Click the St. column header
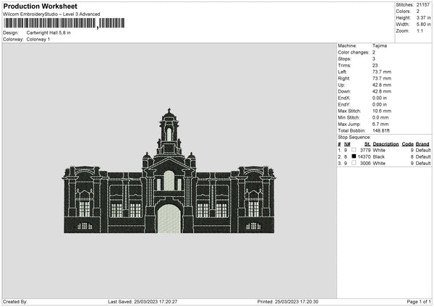 pyautogui.click(x=367, y=143)
